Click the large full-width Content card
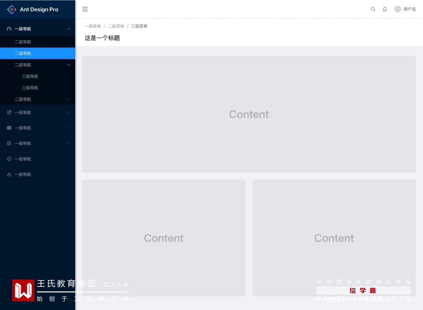 pos(249,114)
